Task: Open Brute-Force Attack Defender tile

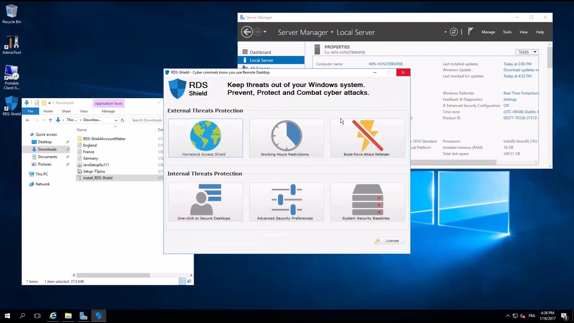Action: coord(367,138)
